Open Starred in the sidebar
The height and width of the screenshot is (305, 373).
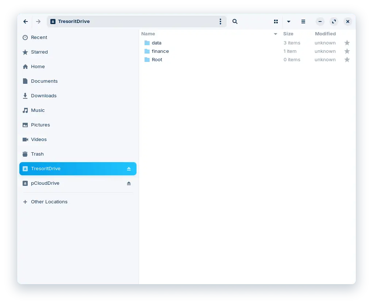(78, 52)
